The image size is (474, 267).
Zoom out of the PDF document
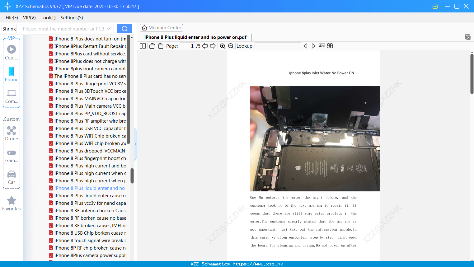coord(231,46)
